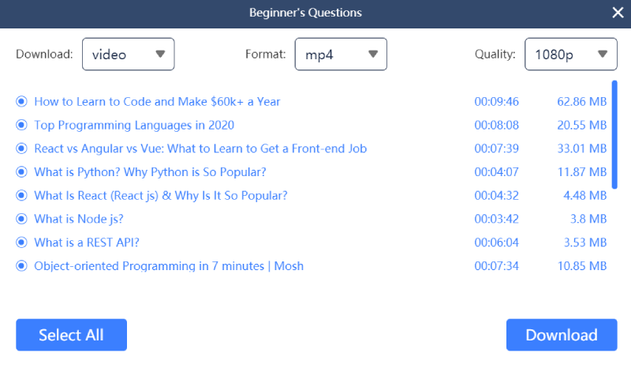Toggle What is Node js radio button
The height and width of the screenshot is (372, 631).
[x=22, y=219]
